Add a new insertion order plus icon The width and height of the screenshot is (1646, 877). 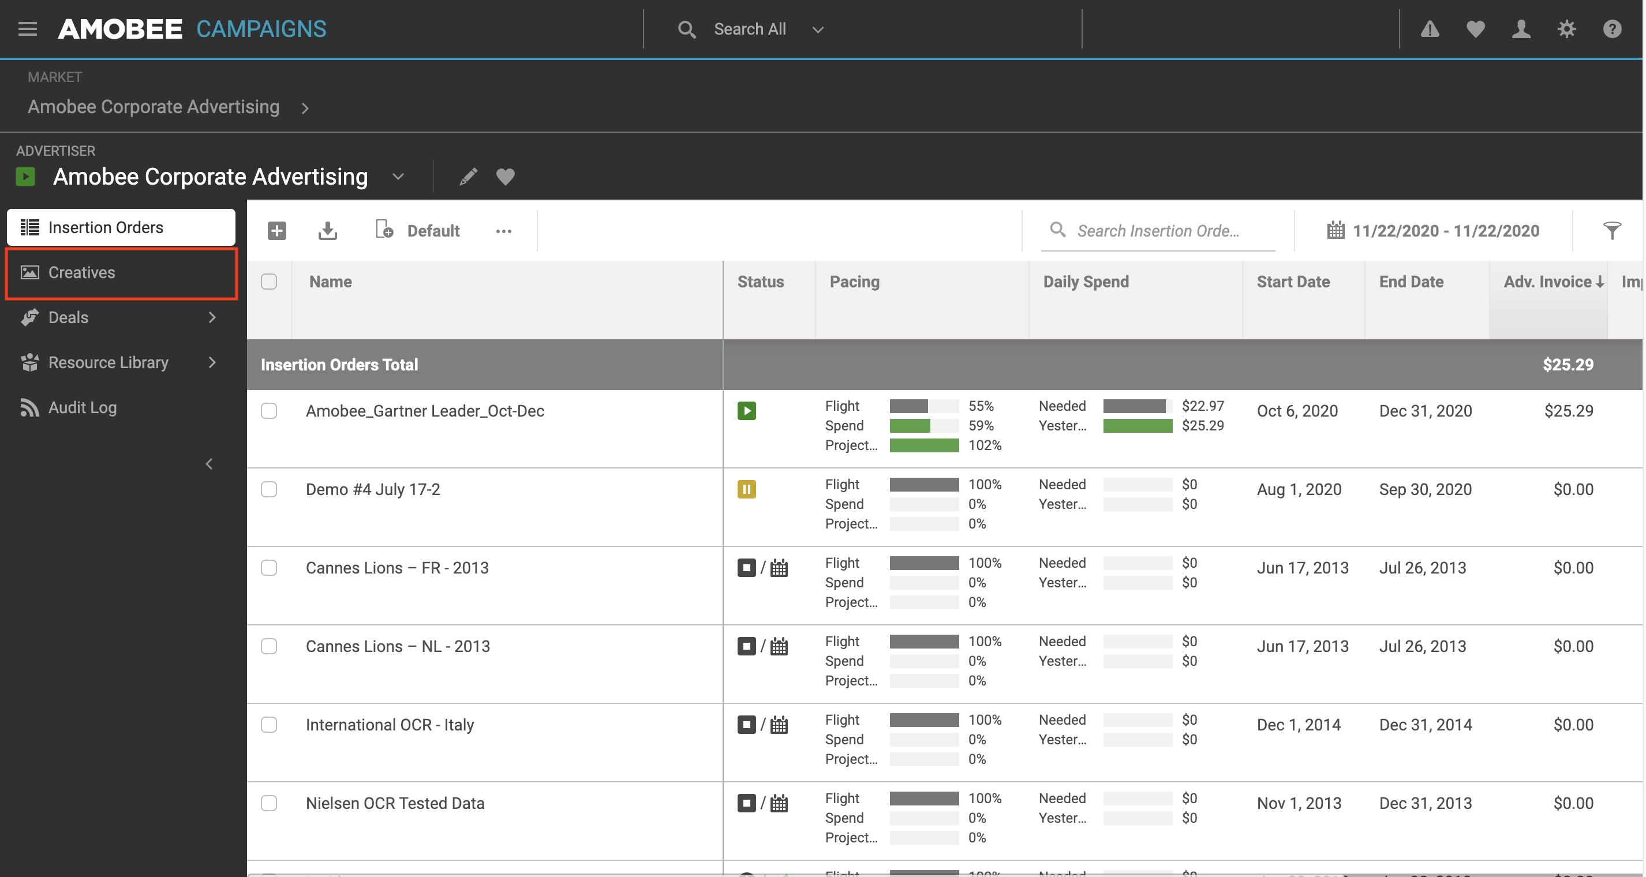276,231
